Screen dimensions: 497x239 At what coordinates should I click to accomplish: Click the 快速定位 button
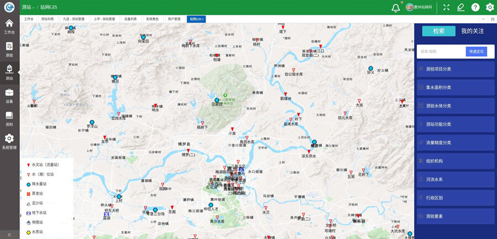[x=476, y=51]
